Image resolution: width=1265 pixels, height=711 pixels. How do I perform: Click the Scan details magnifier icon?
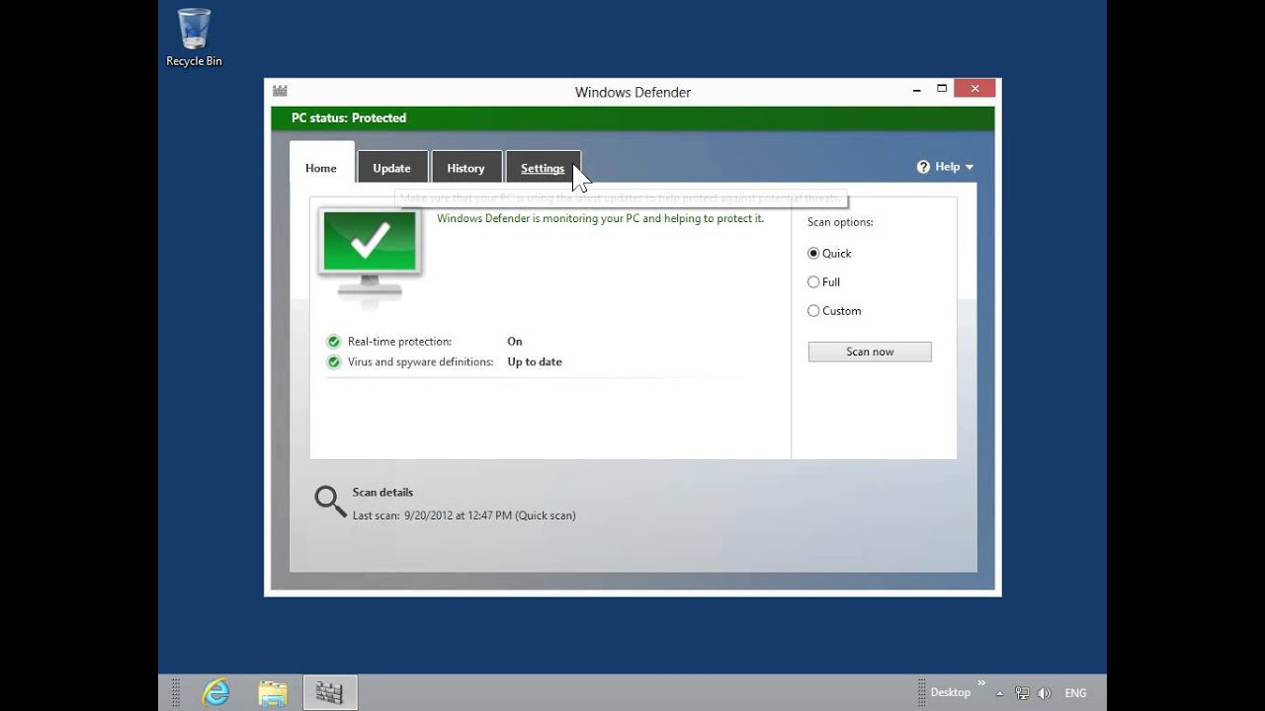pos(330,502)
